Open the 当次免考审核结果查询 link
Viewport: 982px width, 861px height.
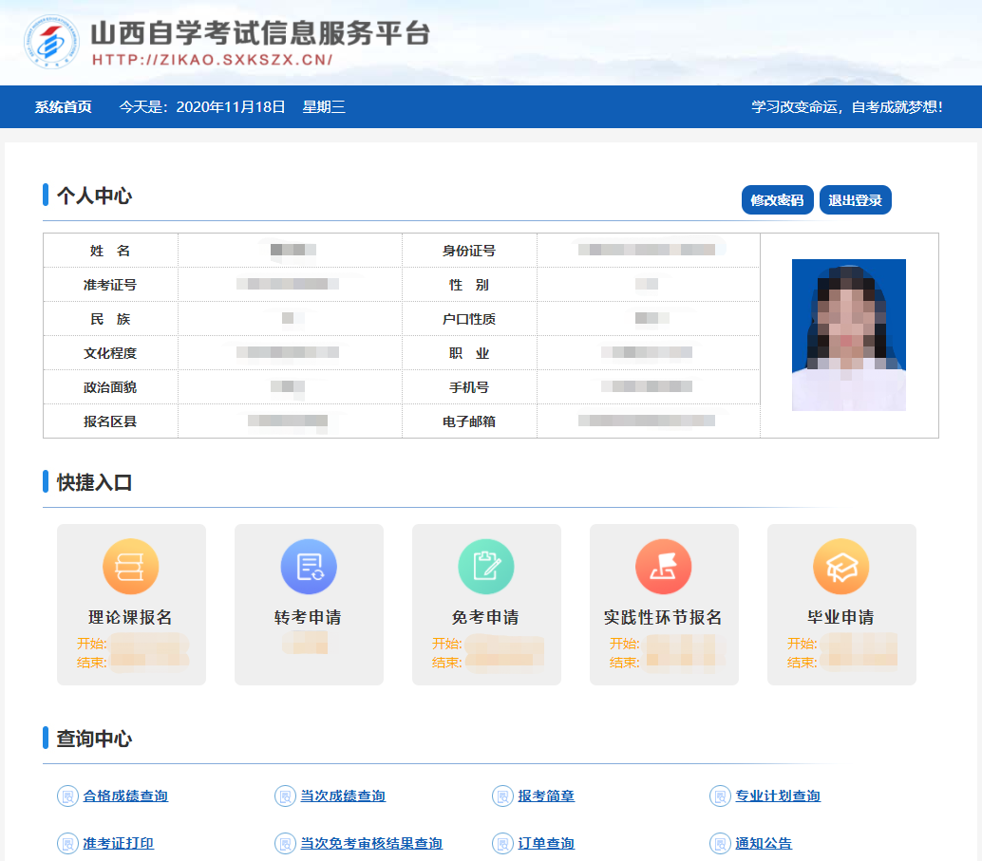[369, 843]
